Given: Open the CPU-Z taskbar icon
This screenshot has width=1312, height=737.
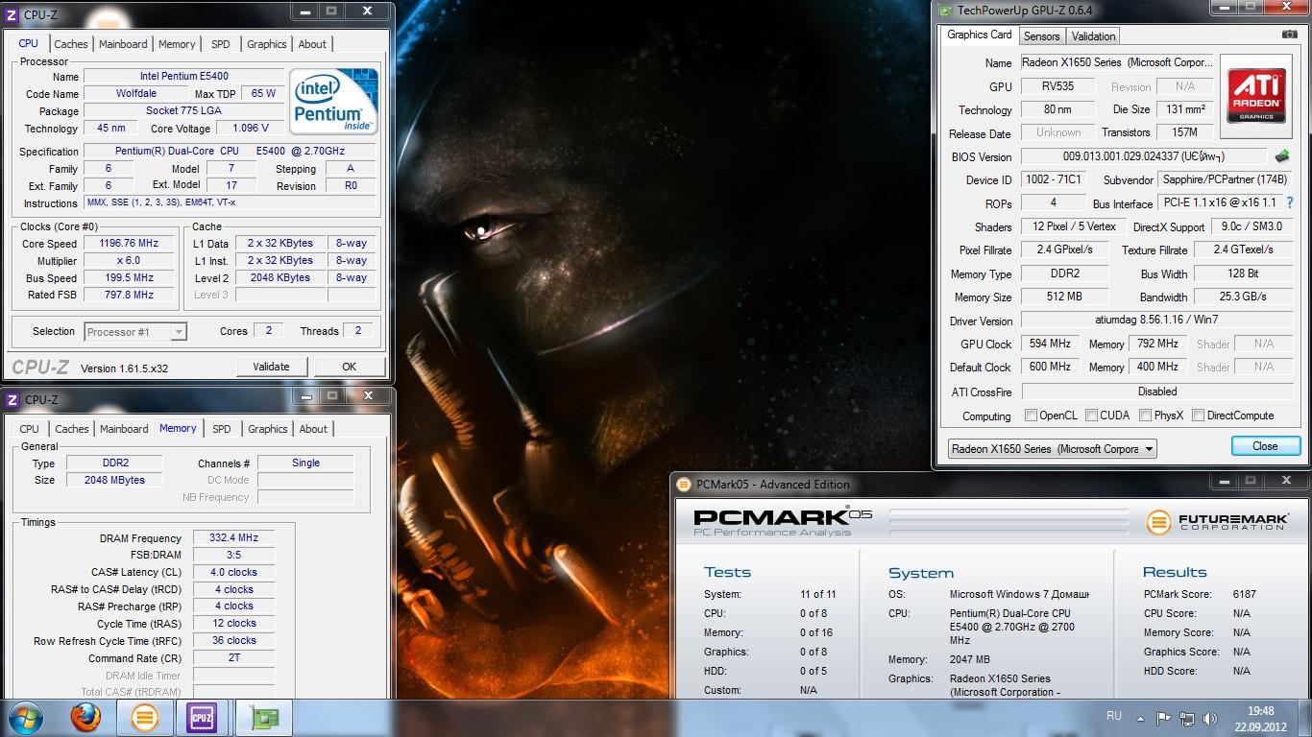Looking at the screenshot, I should [x=202, y=718].
